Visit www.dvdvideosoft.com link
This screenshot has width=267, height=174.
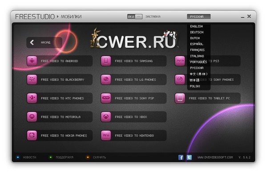click(x=215, y=157)
